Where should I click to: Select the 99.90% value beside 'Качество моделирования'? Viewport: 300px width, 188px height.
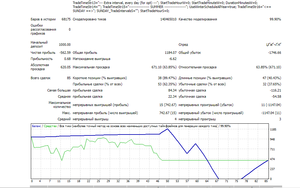tap(275, 19)
